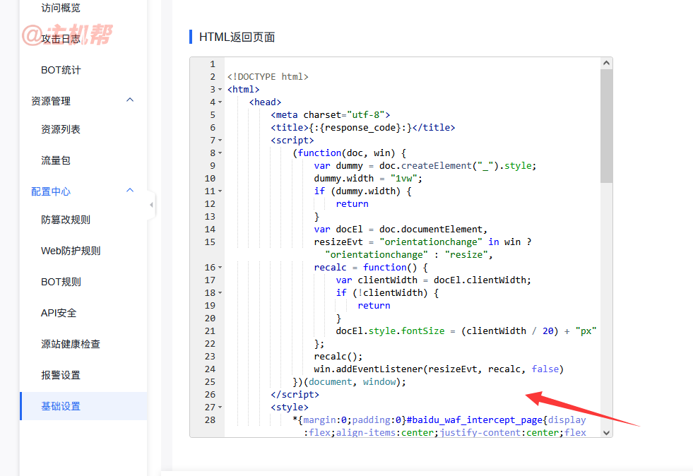Click the dummy.width = "1vw" line
Image resolution: width=693 pixels, height=476 pixels.
click(368, 179)
